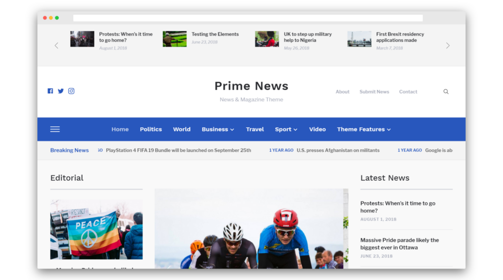Screen dimensions: 503x280
Task: Click the 'JUNE 23, 2018' date in Latest News
Action: (376, 256)
